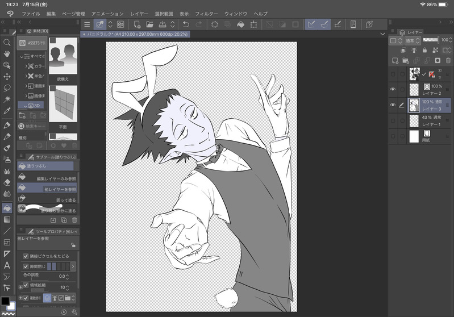Click the Open file folder icon
The width and height of the screenshot is (454, 317).
[x=149, y=24]
